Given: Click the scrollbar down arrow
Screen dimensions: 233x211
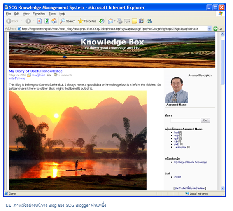Looking at the screenshot, I should [222, 188].
